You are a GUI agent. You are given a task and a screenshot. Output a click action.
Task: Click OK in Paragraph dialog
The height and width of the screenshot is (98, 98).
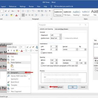click(73, 87)
